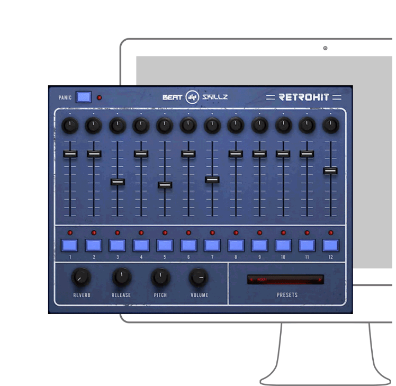Click the channel 12 fader handle
The width and height of the screenshot is (396, 386).
pyautogui.click(x=330, y=170)
